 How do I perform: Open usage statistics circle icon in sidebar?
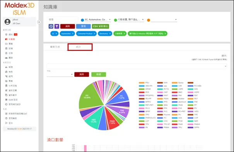coord(6,105)
